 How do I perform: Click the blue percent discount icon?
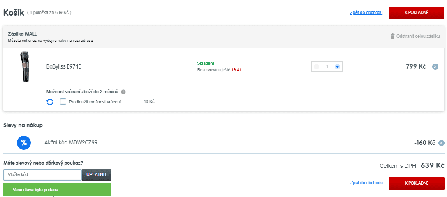(x=24, y=143)
